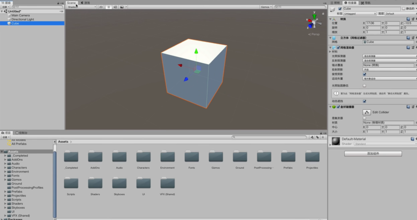Toggle scene effects image icon
The image size is (417, 220).
point(122,7)
